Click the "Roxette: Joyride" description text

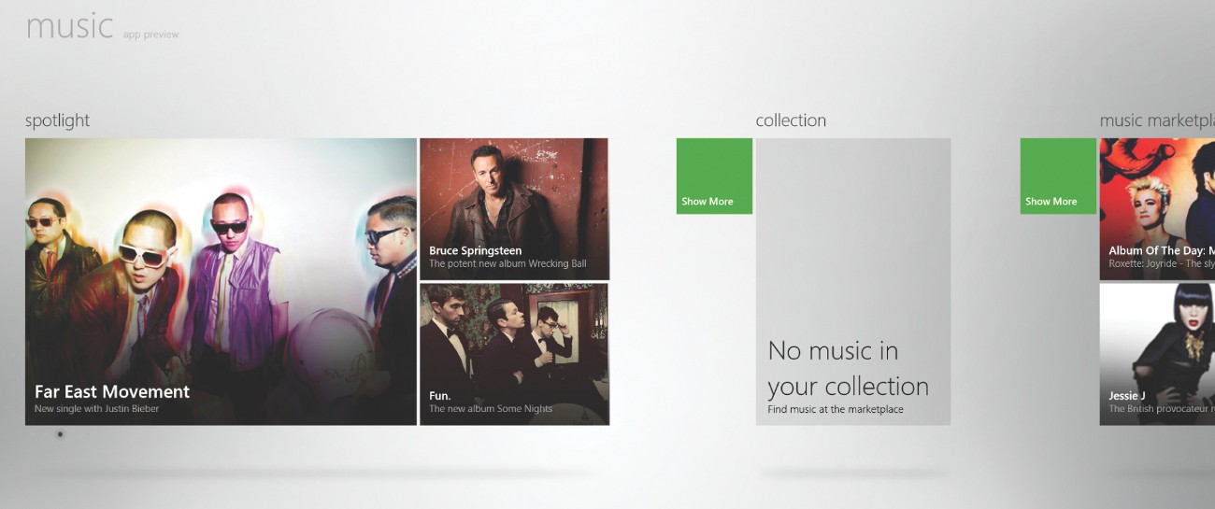click(x=1161, y=264)
